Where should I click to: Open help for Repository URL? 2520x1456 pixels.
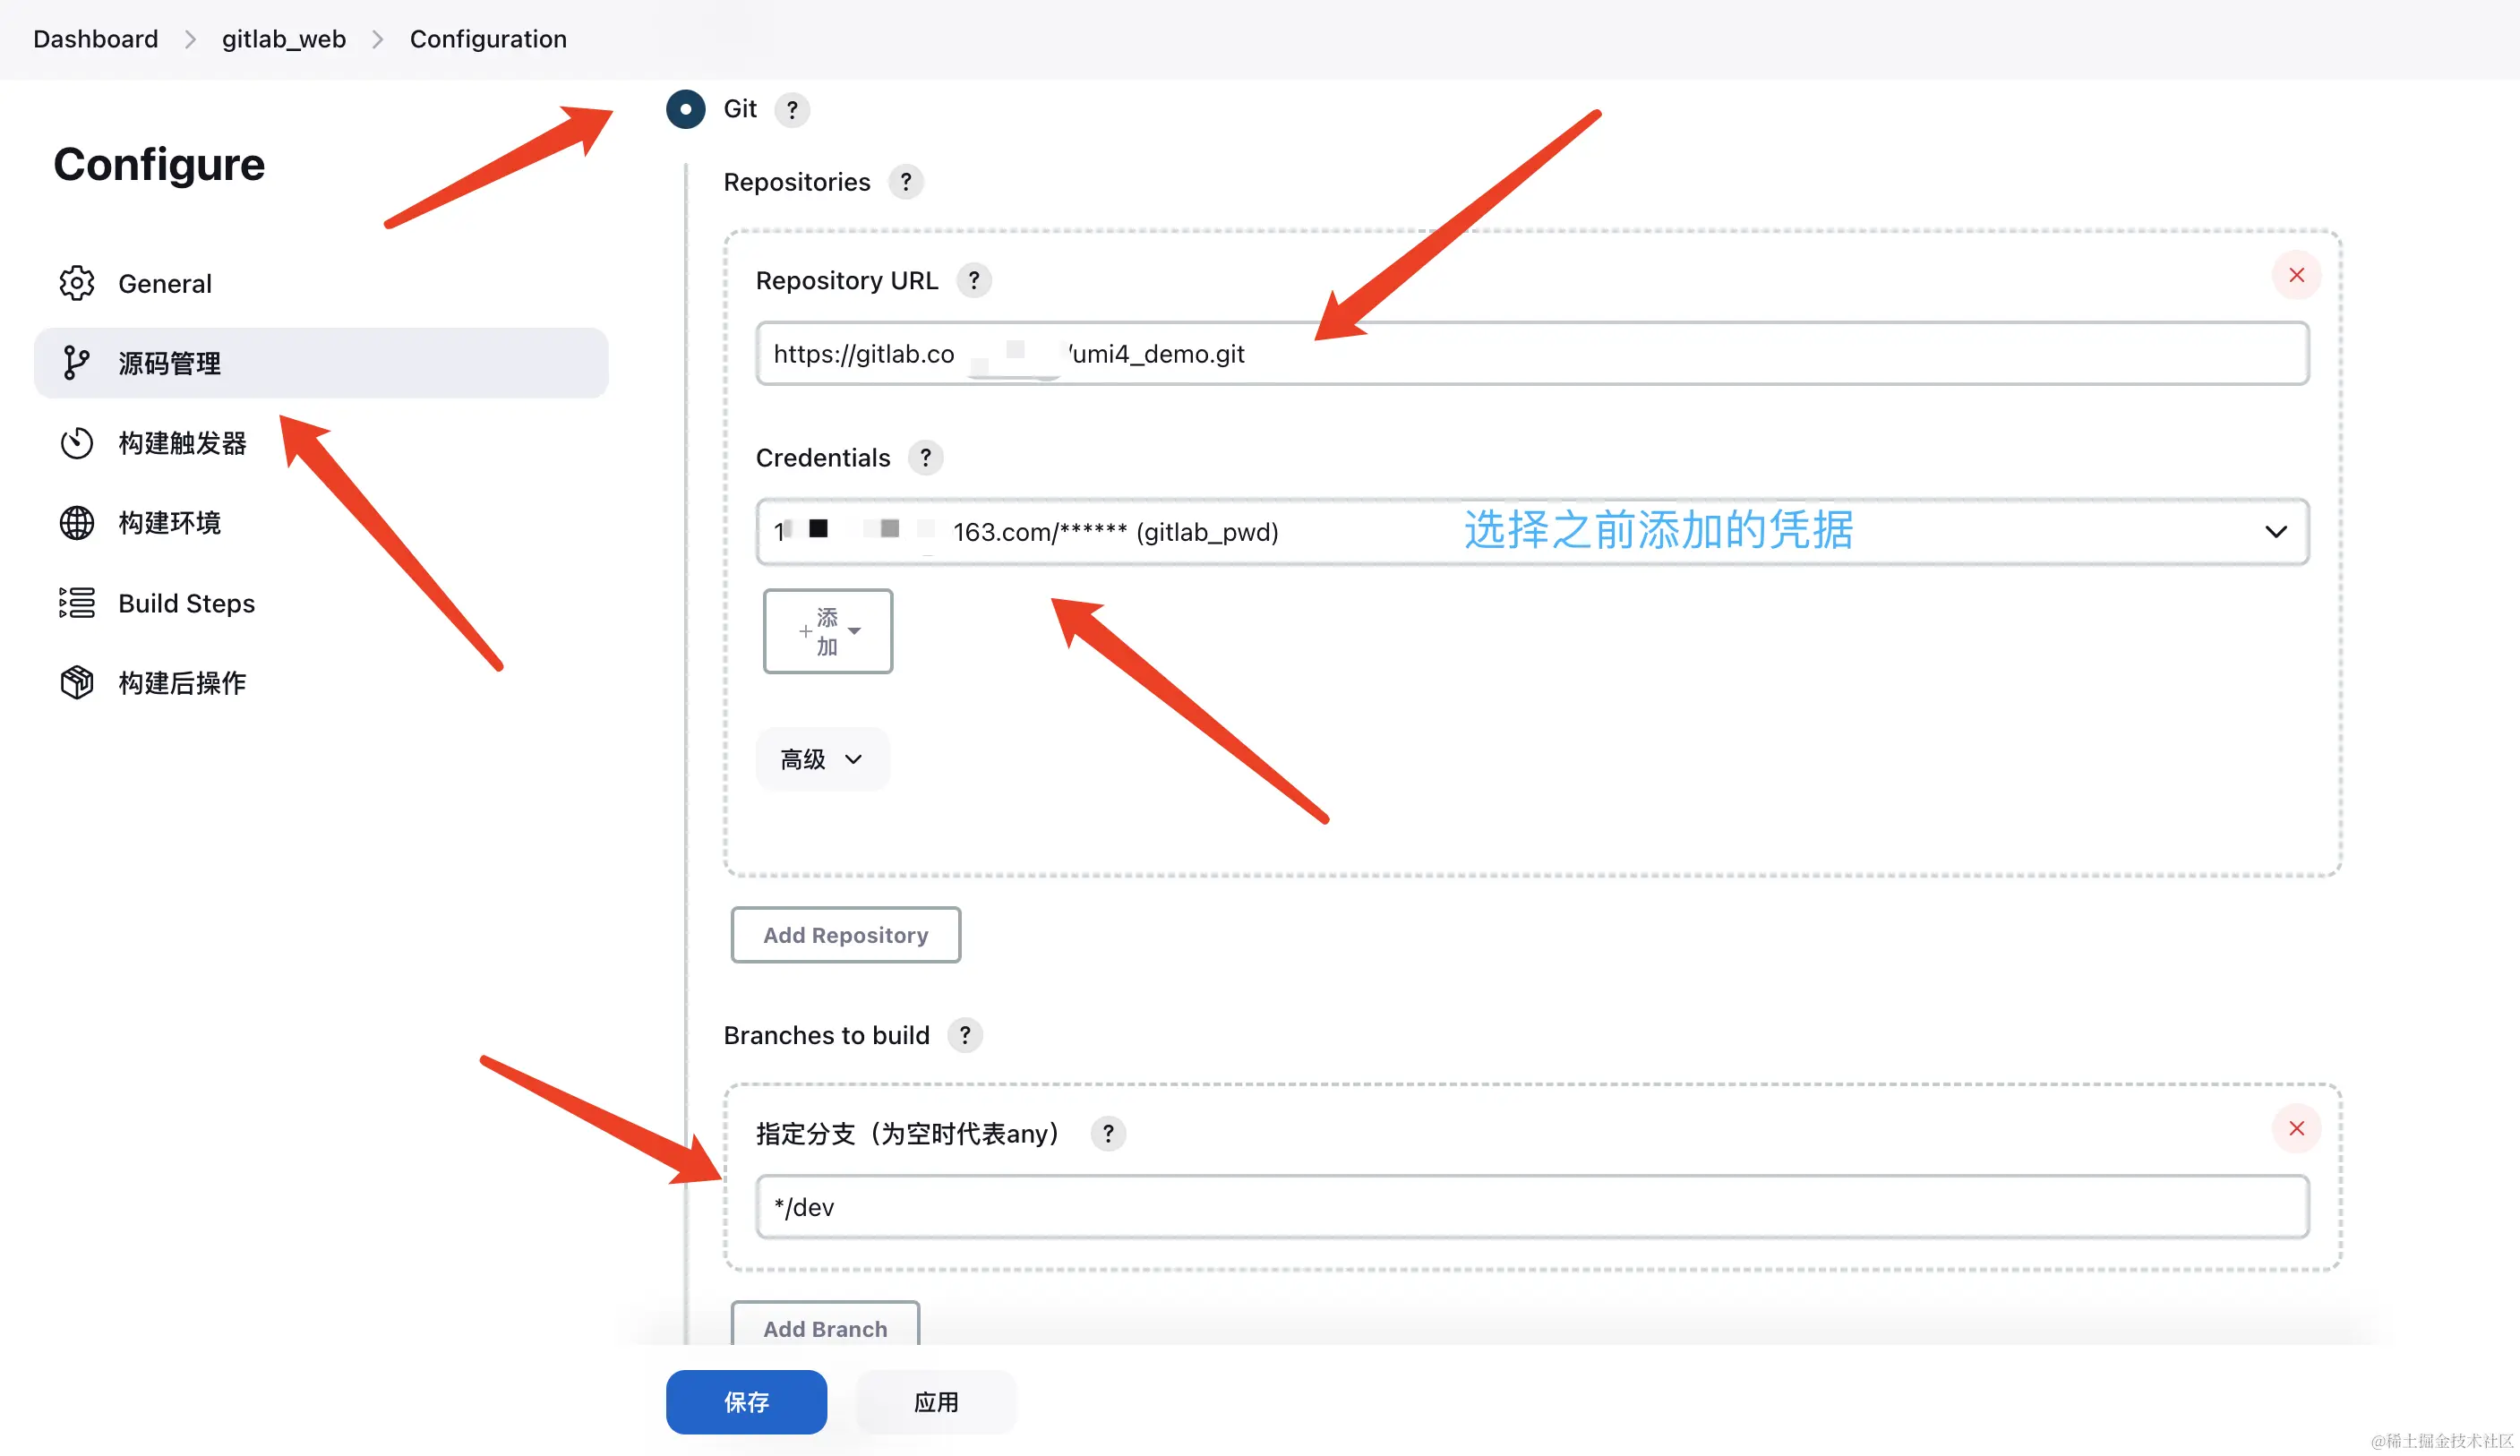point(973,281)
